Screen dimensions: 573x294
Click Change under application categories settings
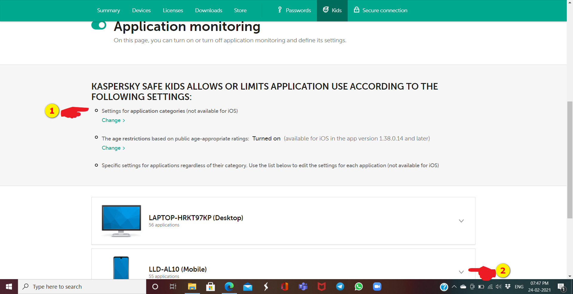113,120
